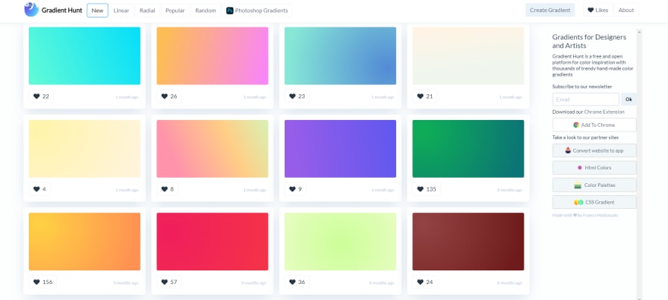Select the cyan-turquoise gradient swatch
This screenshot has width=668, height=300.
point(85,56)
